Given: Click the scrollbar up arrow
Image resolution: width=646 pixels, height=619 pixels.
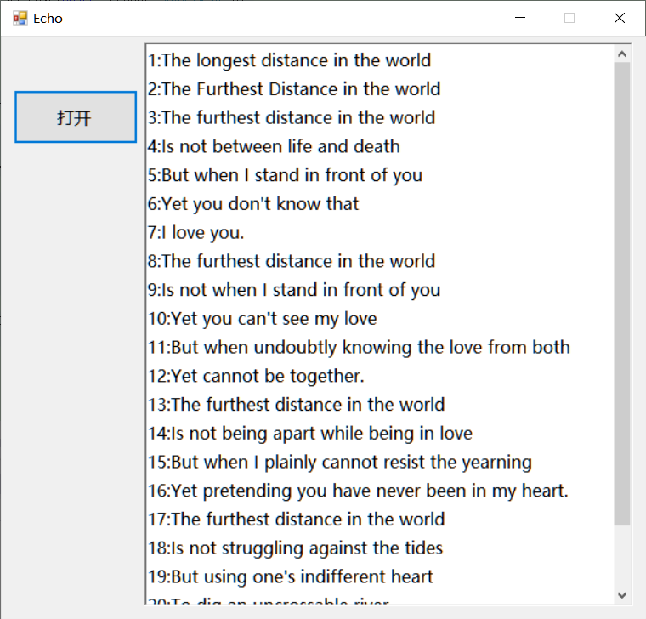Looking at the screenshot, I should tap(622, 54).
